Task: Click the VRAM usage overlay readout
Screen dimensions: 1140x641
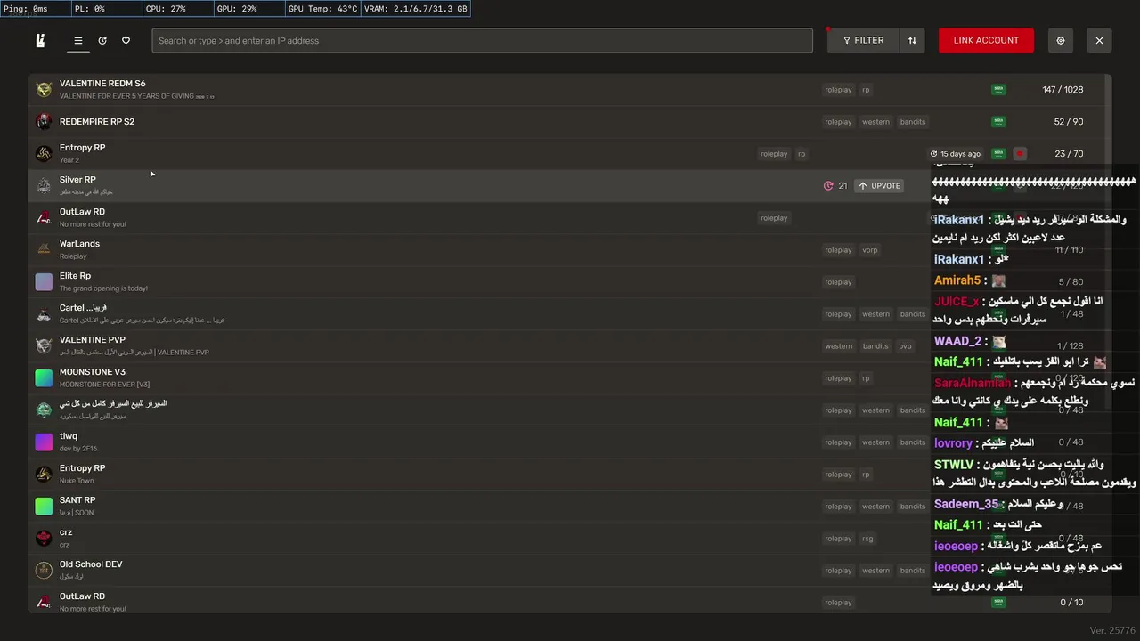Action: pyautogui.click(x=415, y=9)
